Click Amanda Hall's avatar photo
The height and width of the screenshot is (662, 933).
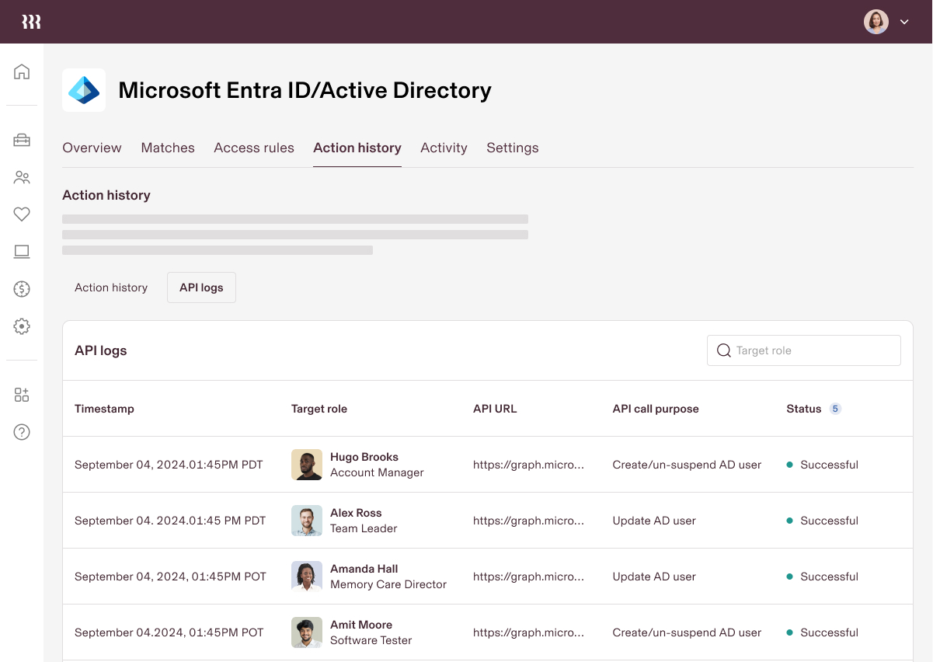coord(307,577)
